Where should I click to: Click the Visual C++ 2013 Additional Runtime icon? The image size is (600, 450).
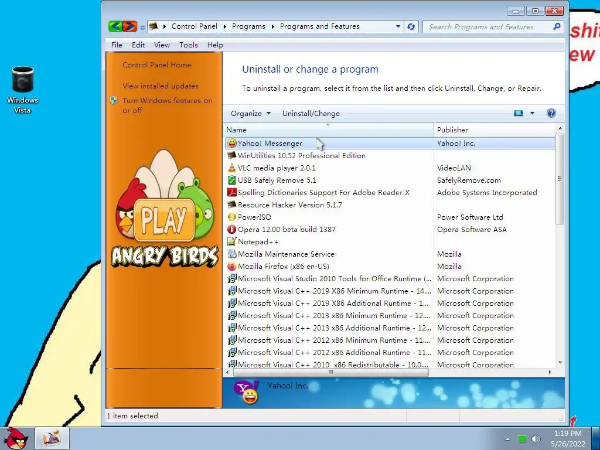click(231, 328)
